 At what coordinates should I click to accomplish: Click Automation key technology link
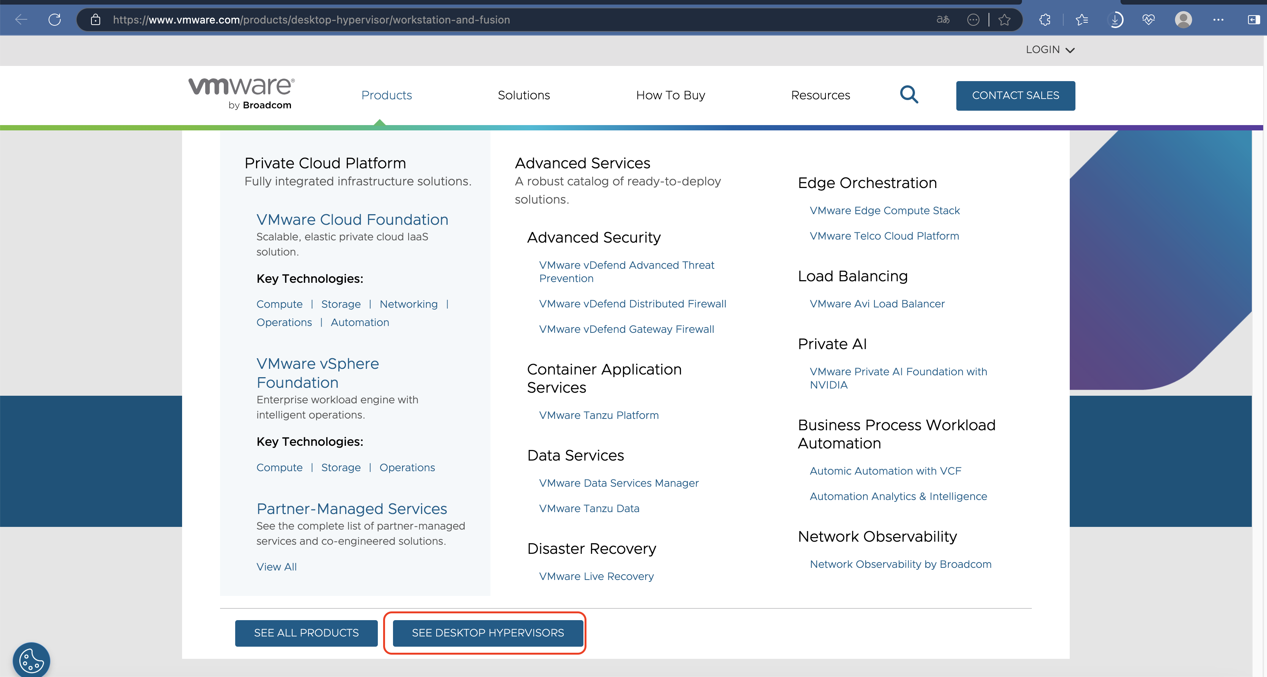click(360, 322)
